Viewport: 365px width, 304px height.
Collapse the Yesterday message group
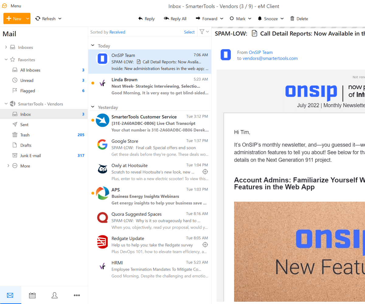pos(92,107)
